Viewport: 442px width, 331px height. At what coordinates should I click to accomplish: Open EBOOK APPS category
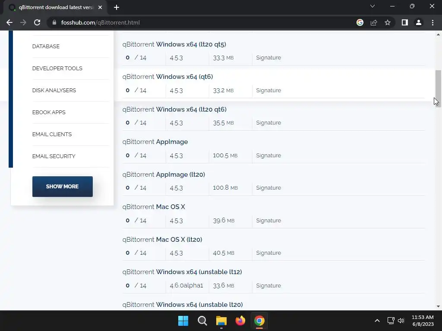[49, 112]
